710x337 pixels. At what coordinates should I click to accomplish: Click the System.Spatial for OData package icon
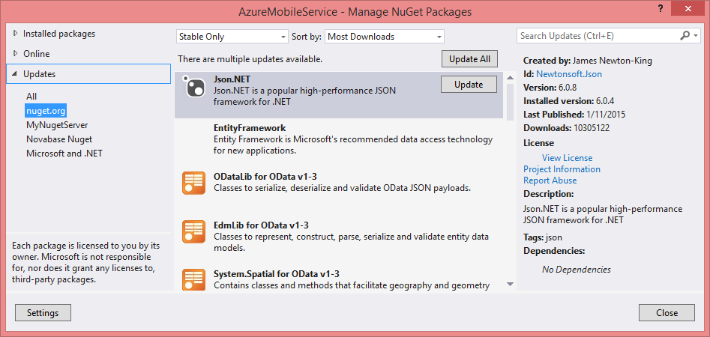click(193, 279)
